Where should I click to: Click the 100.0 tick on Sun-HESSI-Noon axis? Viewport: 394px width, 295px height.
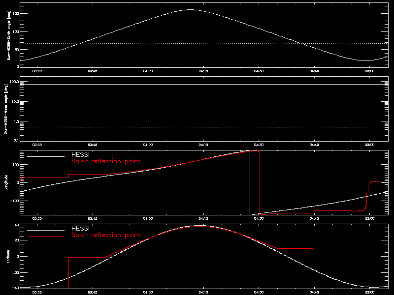14,82
